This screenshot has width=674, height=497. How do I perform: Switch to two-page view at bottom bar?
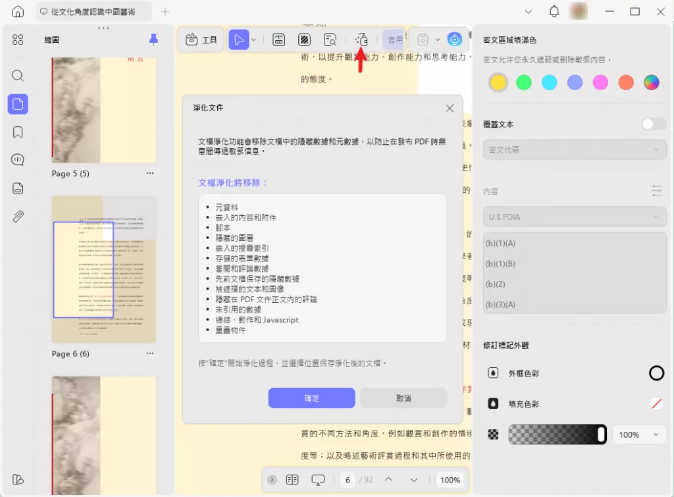[292, 480]
